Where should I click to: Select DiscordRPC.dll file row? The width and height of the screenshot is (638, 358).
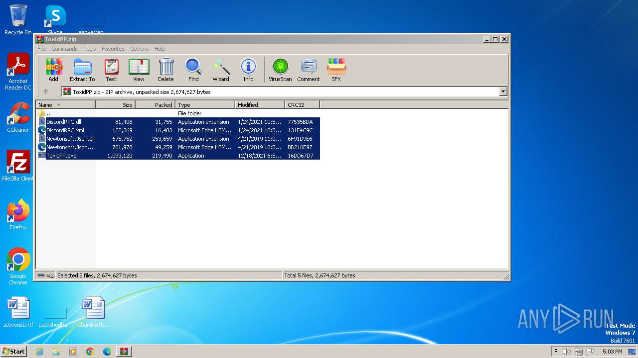pyautogui.click(x=178, y=122)
